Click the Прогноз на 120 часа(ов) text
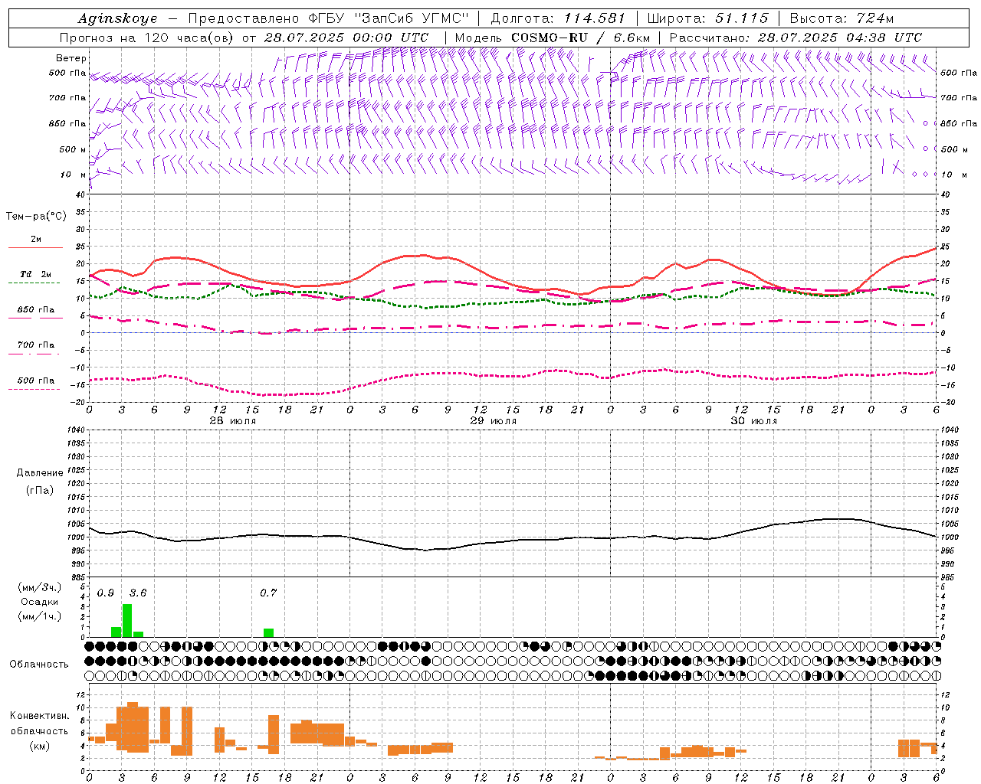The height and width of the screenshot is (784, 981). [148, 38]
